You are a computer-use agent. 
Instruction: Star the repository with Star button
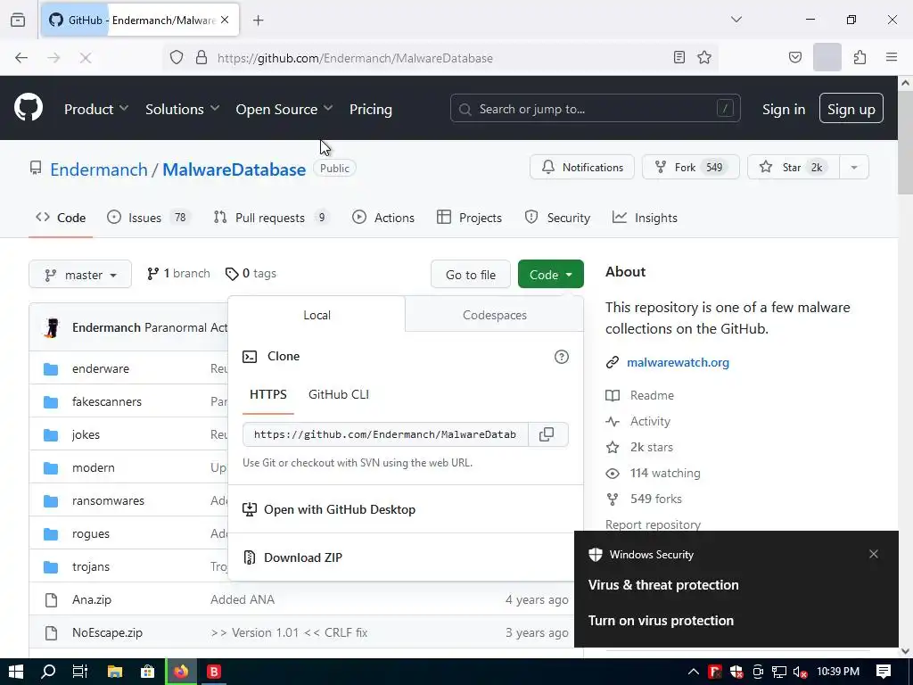click(x=793, y=167)
